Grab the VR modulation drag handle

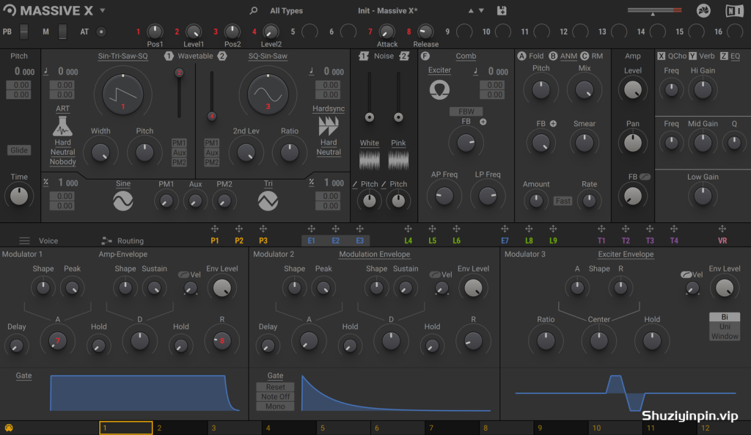tap(722, 229)
